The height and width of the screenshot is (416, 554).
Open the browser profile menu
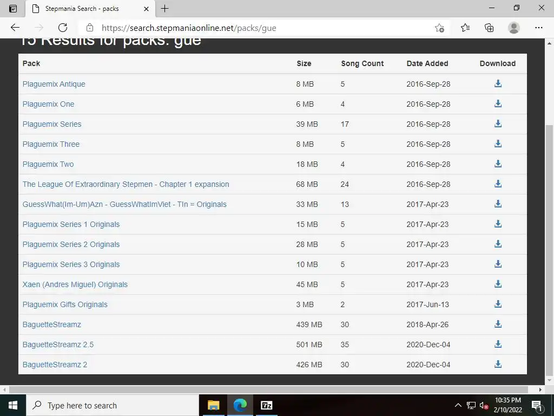pos(513,28)
